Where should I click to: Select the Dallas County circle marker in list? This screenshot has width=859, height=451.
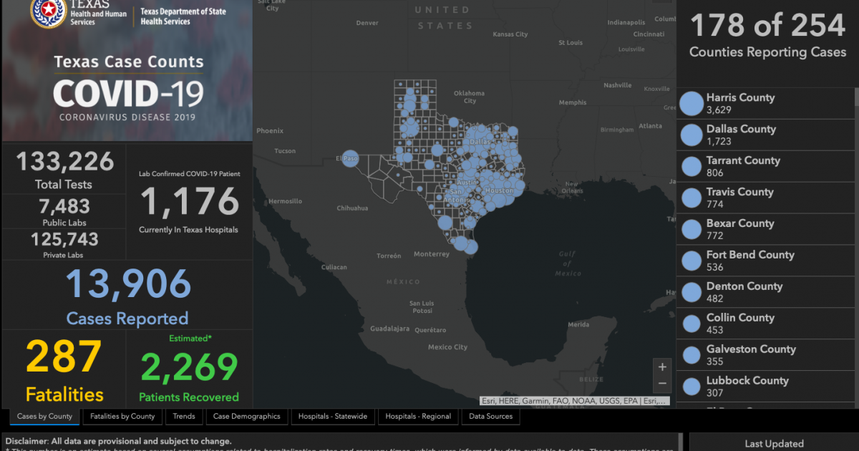click(x=691, y=135)
